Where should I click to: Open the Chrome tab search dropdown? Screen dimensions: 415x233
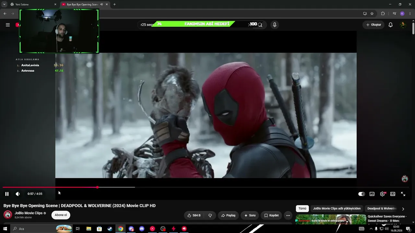pos(4,5)
